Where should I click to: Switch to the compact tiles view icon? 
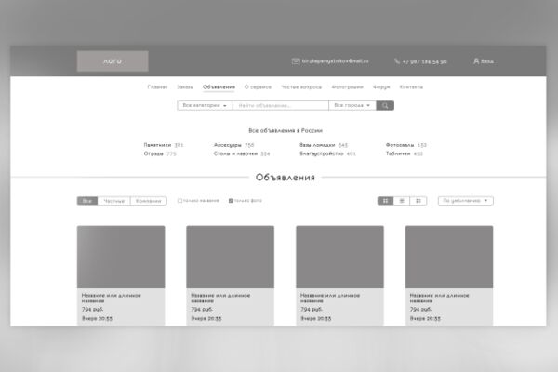coord(418,201)
